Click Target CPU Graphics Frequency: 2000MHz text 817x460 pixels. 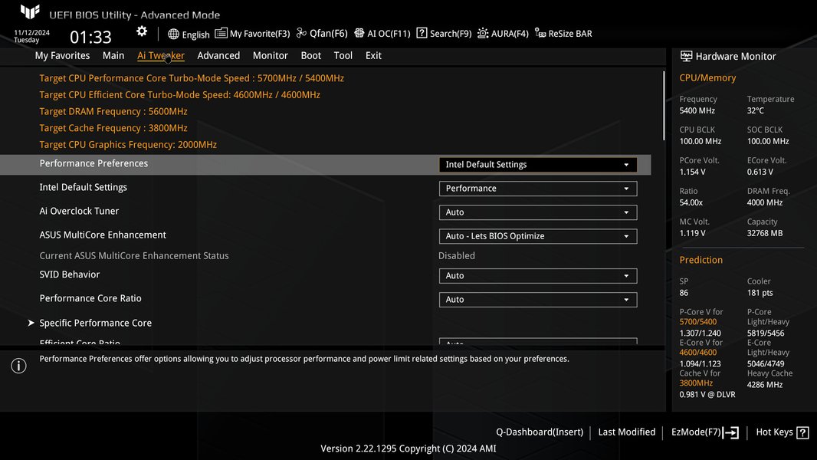click(128, 145)
